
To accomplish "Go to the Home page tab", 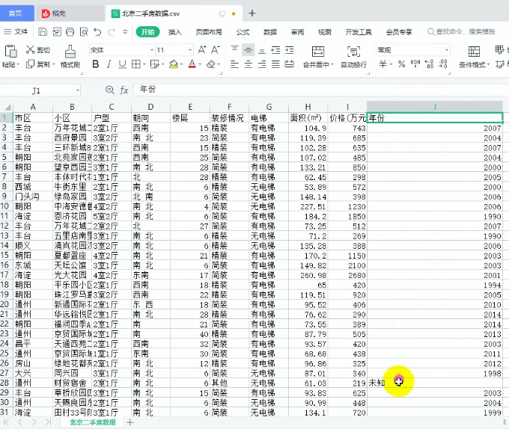I will click(16, 13).
